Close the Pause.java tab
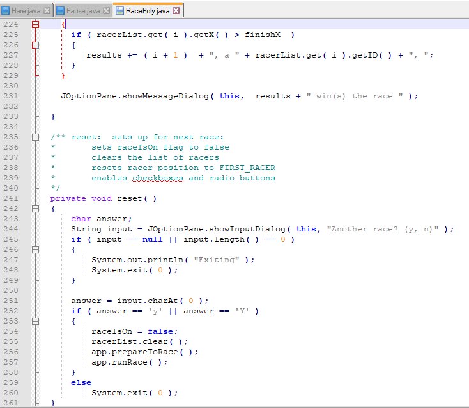This screenshot has height=408, width=469. click(106, 11)
